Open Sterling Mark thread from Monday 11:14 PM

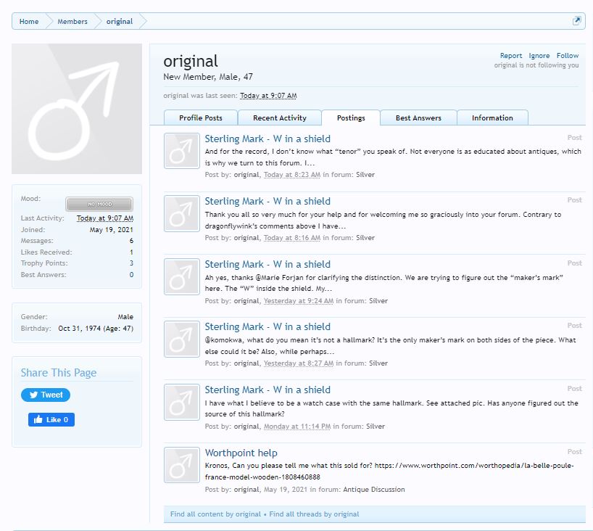[x=268, y=390]
